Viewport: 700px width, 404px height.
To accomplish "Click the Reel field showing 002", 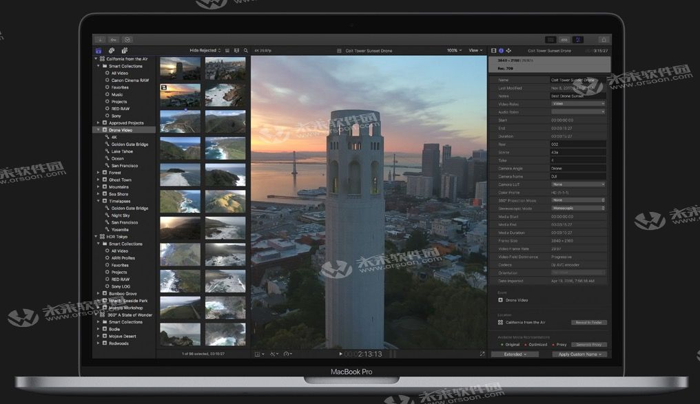I will coord(578,145).
